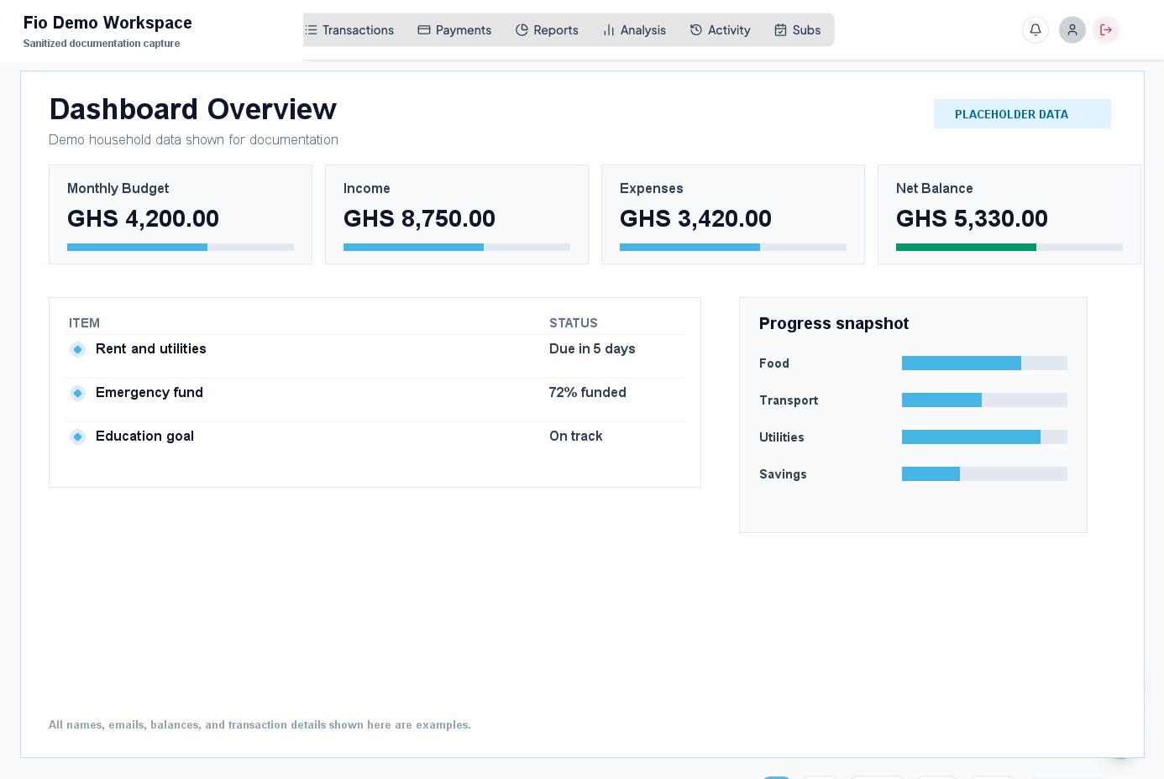
Task: Open the Payments tab
Action: pyautogui.click(x=454, y=30)
